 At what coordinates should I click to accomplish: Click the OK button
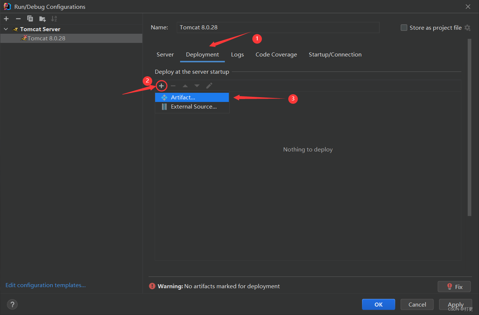379,304
